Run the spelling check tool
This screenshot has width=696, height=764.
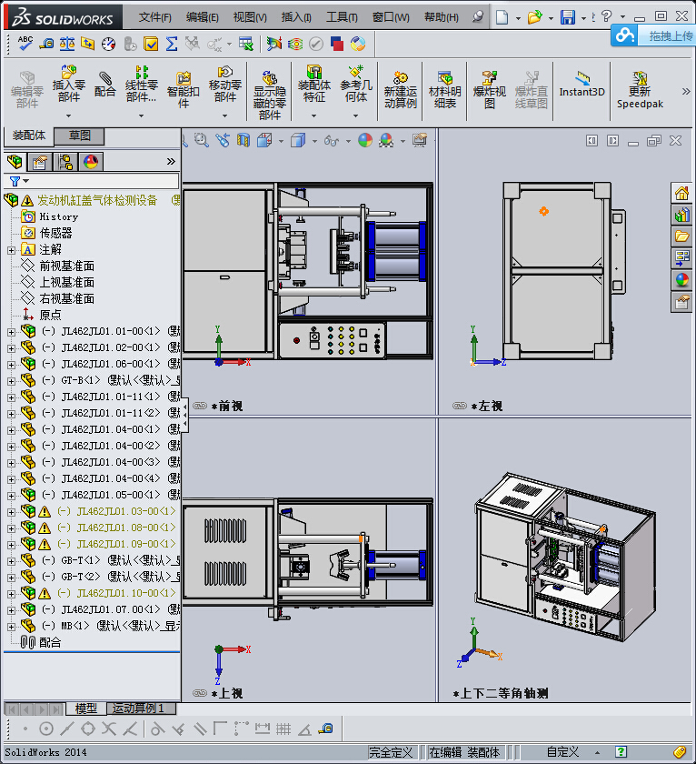[x=25, y=44]
